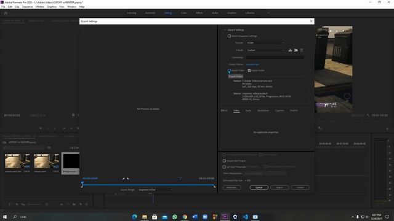This screenshot has width=394, height=221.
Task: Open the Format H.264 dropdown
Action: (x=265, y=43)
